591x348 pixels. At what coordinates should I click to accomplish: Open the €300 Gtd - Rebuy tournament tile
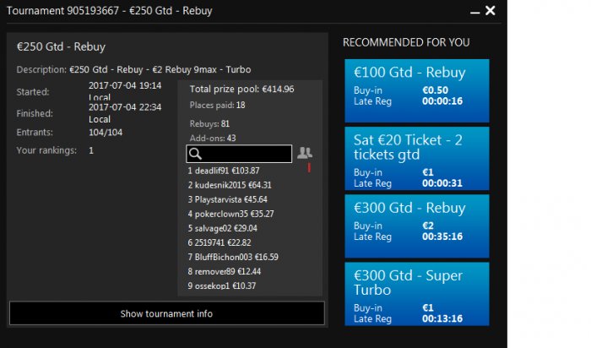[417, 226]
